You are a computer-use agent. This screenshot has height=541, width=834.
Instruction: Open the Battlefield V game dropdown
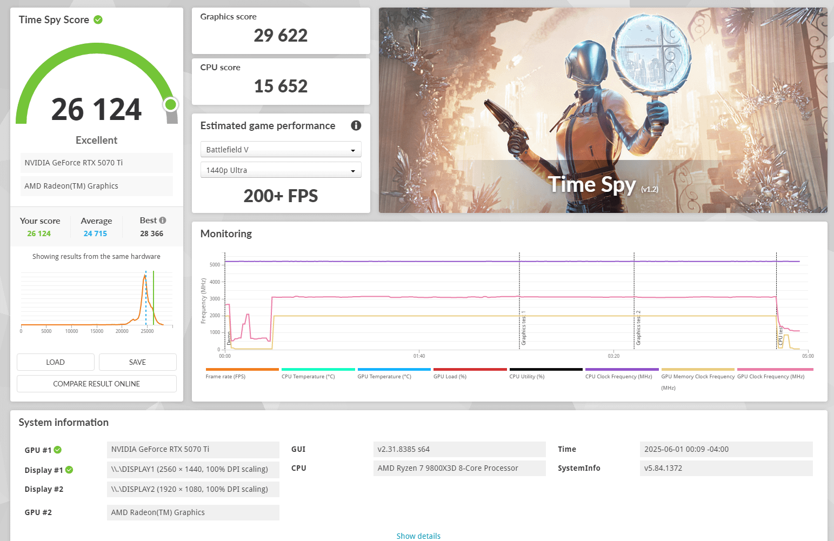coord(281,150)
